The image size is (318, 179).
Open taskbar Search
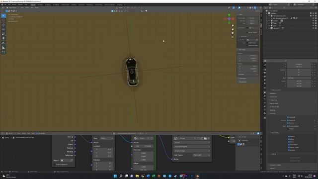tap(121, 176)
